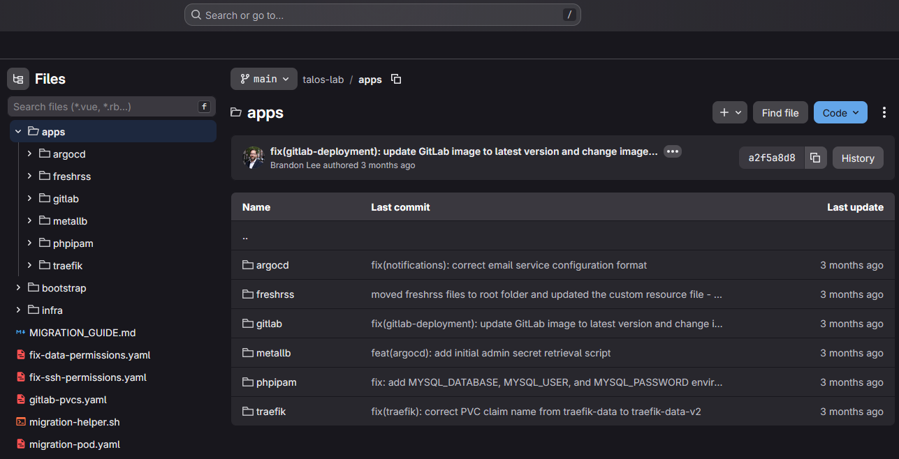Open traefik folder name in table
The width and height of the screenshot is (899, 459).
[x=271, y=412]
